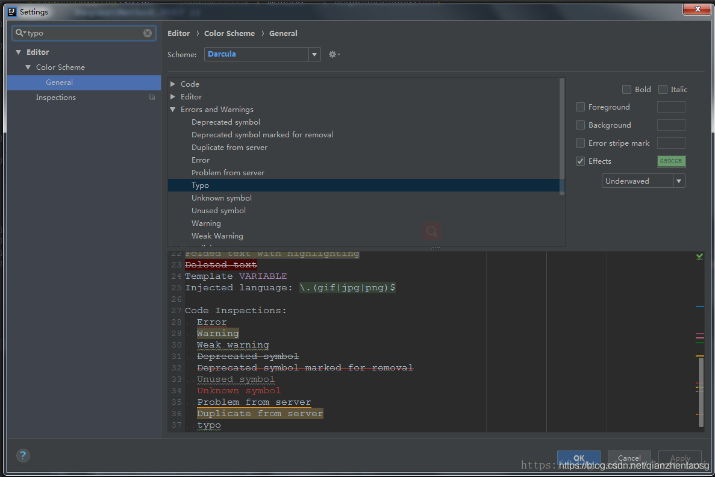Confirm with the OK button

(579, 458)
